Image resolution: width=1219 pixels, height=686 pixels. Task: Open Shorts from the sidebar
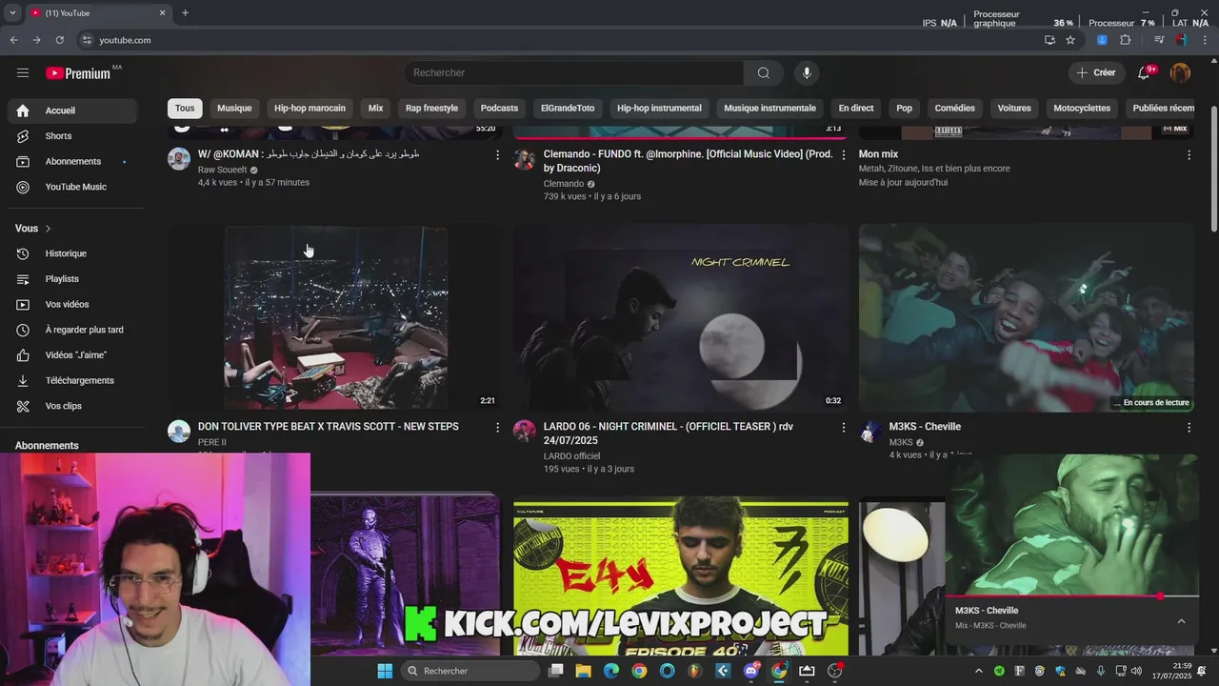click(72, 136)
